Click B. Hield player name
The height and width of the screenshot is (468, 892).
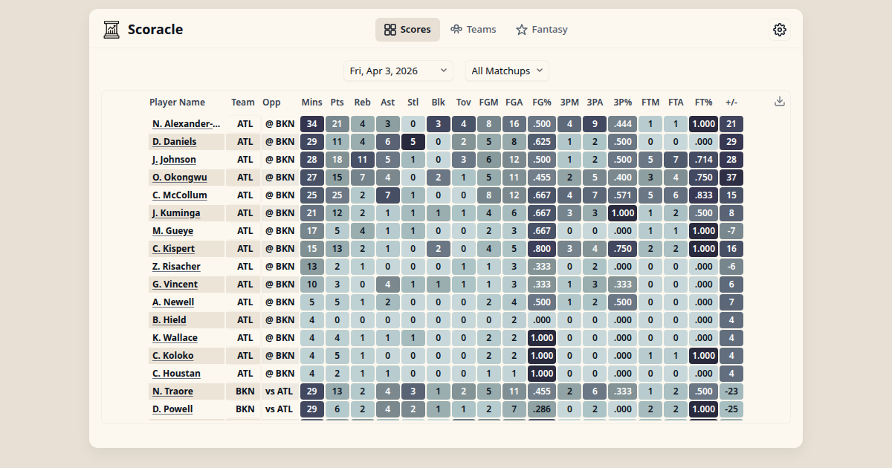pyautogui.click(x=169, y=320)
